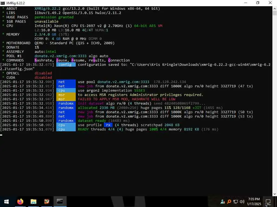Click the IP address '178.128.242.134'

[x=170, y=82]
